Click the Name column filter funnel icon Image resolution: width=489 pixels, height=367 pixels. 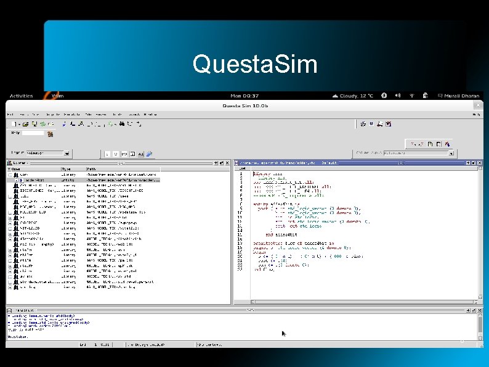point(9,169)
